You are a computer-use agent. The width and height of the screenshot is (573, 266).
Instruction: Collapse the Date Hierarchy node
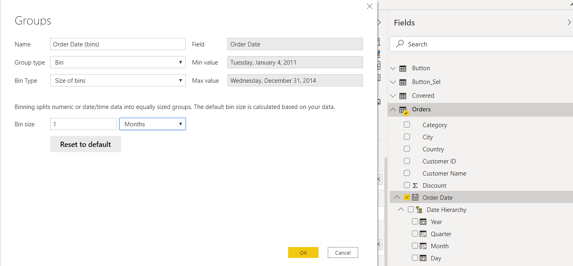click(x=401, y=209)
